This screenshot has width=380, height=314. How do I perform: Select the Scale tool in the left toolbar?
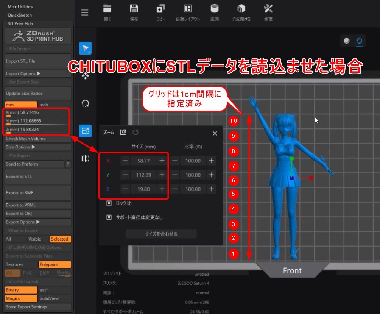pyautogui.click(x=85, y=131)
